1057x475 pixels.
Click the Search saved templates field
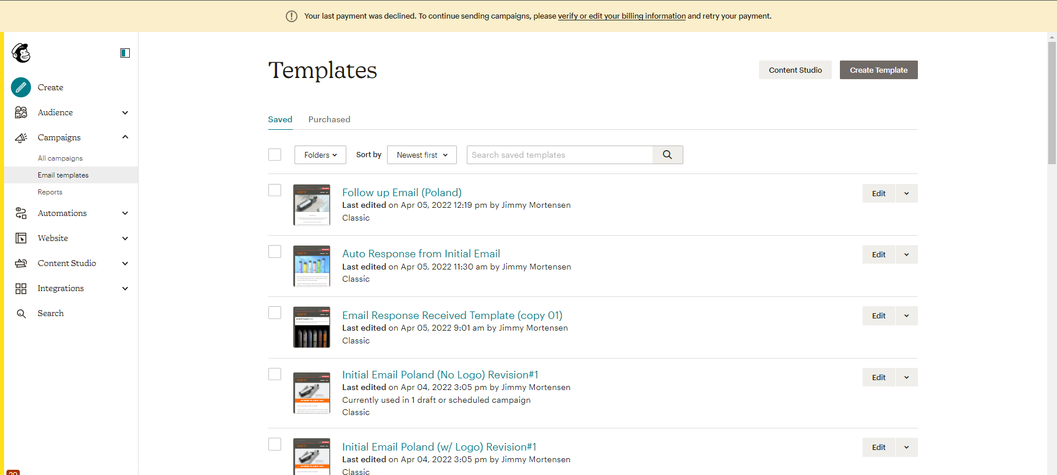pos(559,155)
